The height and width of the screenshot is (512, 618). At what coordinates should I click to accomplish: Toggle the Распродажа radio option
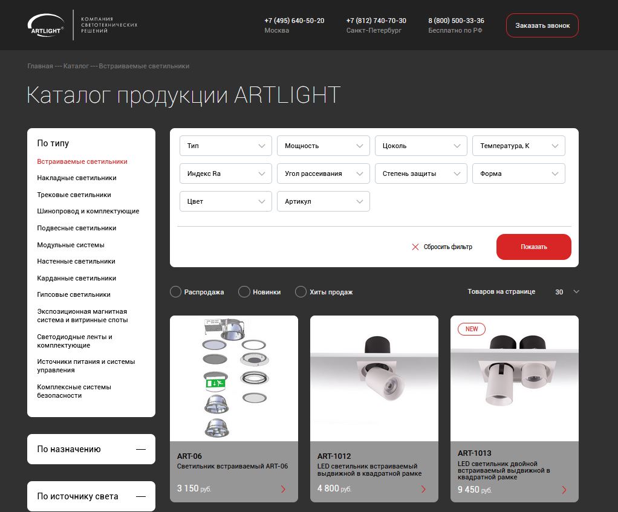click(175, 292)
